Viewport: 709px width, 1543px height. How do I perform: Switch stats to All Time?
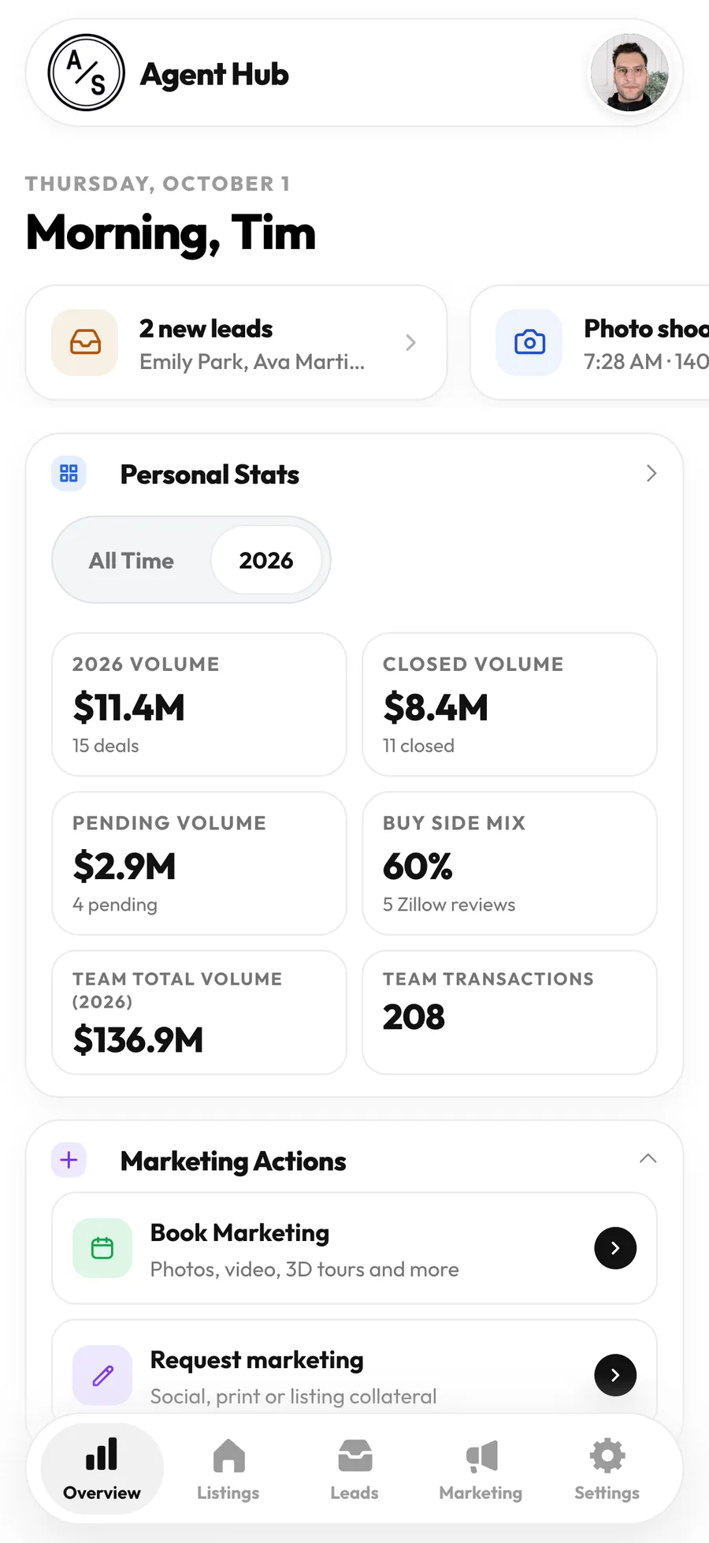point(132,561)
